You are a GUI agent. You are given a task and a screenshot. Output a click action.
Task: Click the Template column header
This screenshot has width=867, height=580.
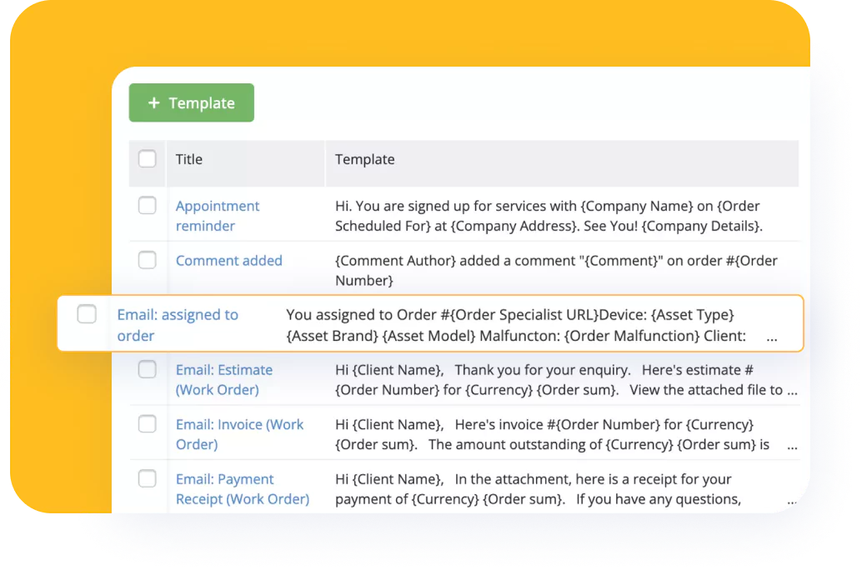click(364, 158)
